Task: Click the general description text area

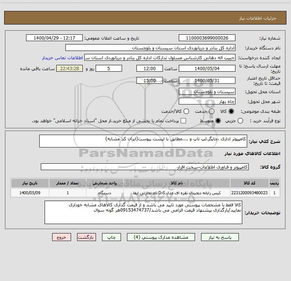Action: coord(143,141)
